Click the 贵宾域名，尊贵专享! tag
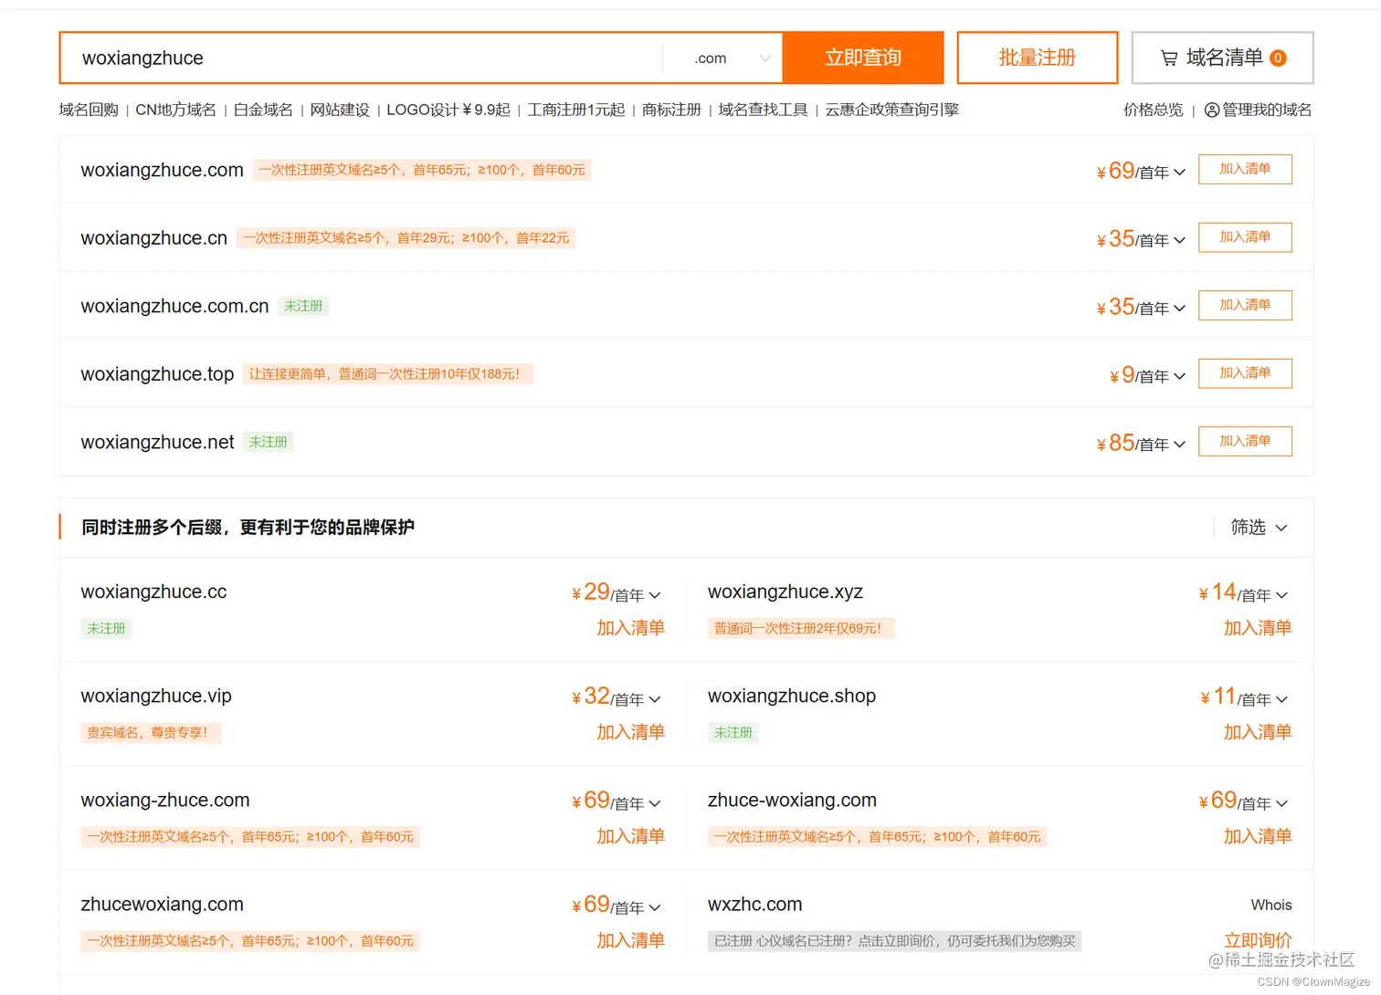The width and height of the screenshot is (1381, 995). point(151,732)
